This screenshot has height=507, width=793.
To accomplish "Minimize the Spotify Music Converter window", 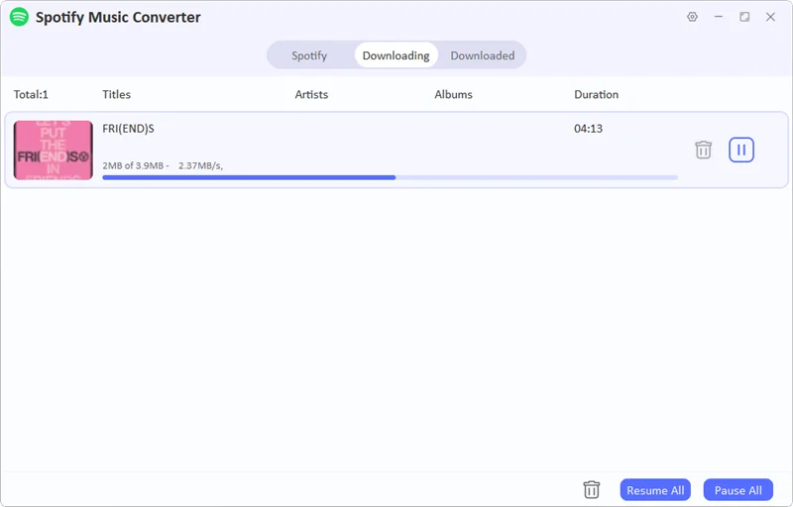I will point(718,17).
